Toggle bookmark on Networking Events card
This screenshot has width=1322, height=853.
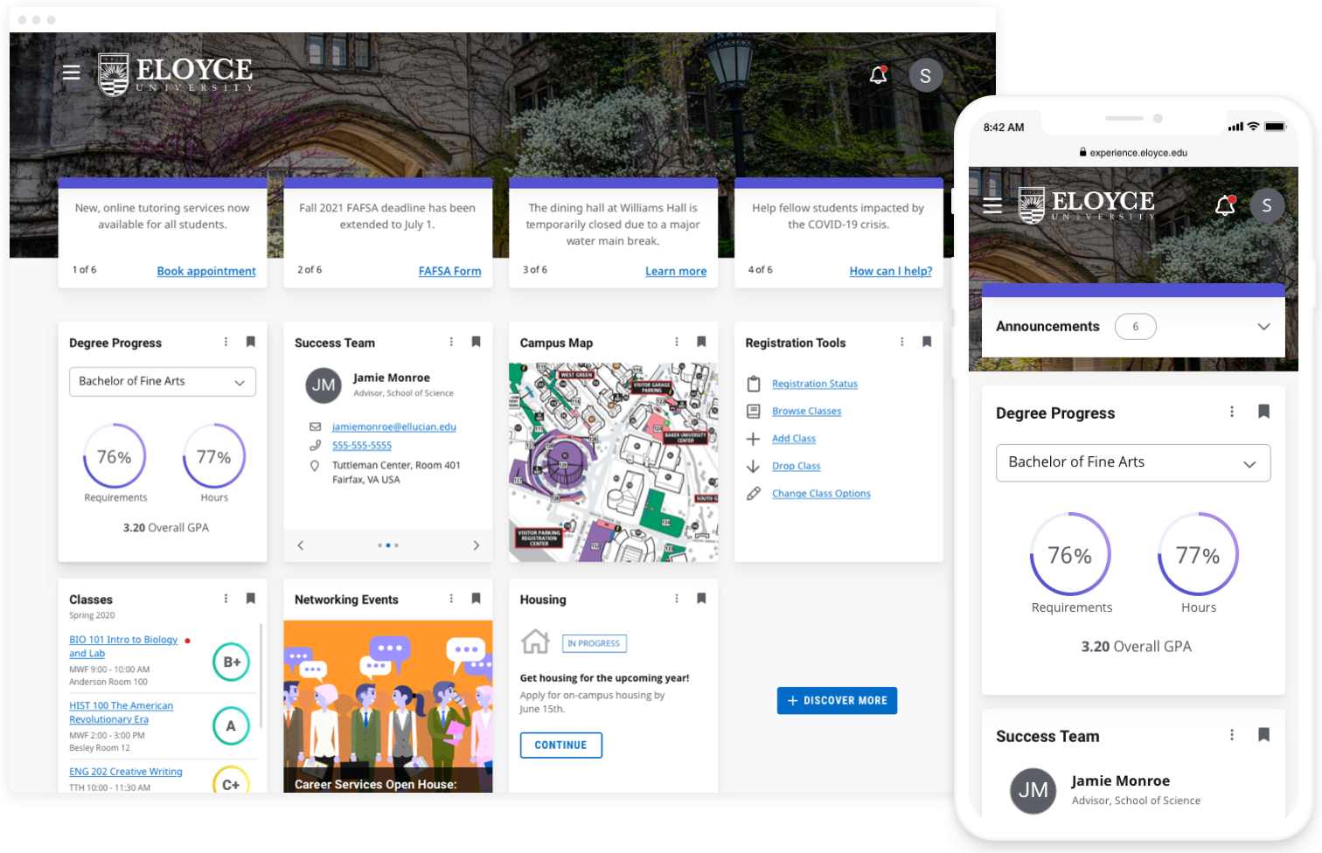point(477,599)
